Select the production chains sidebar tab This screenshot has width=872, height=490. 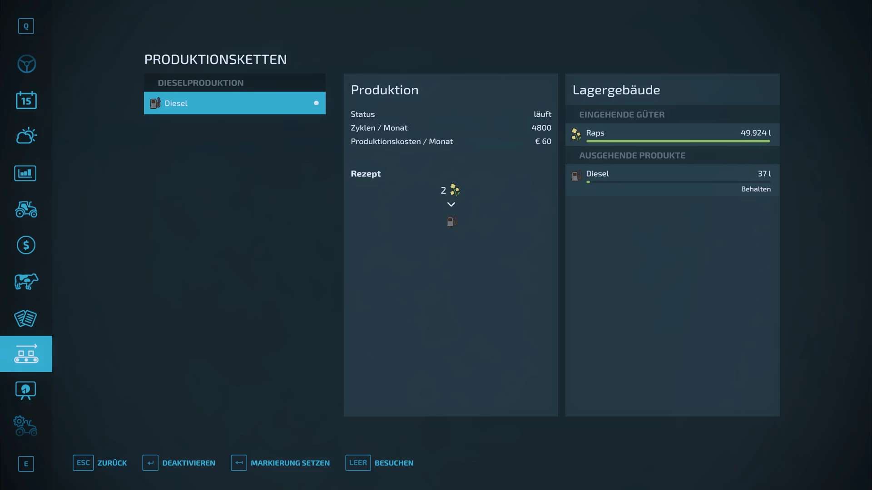26,354
